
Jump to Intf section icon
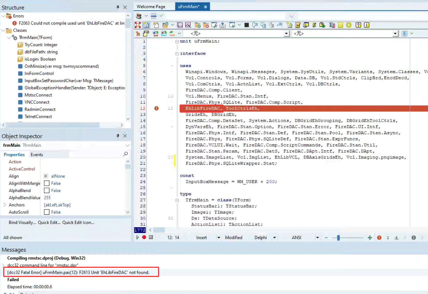[156, 33]
